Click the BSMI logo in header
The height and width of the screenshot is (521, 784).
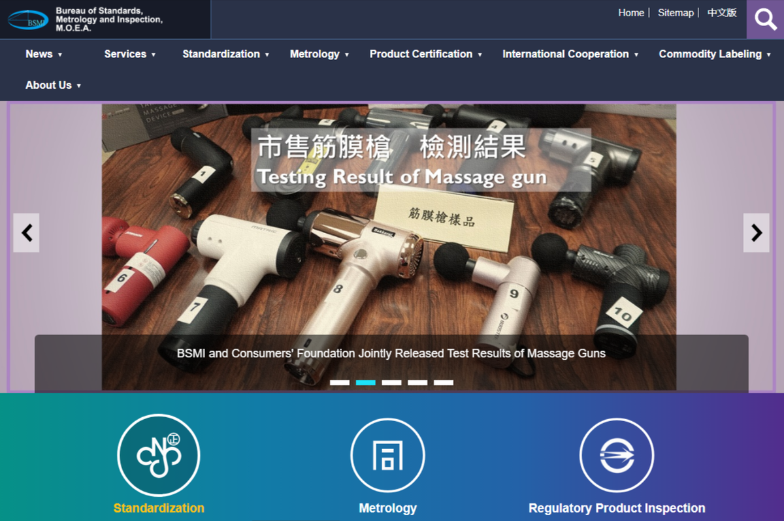[x=28, y=20]
